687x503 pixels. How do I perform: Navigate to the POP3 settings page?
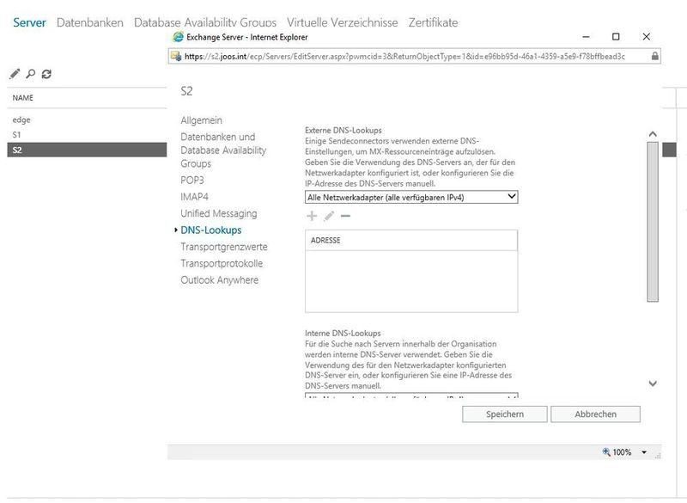pyautogui.click(x=192, y=181)
